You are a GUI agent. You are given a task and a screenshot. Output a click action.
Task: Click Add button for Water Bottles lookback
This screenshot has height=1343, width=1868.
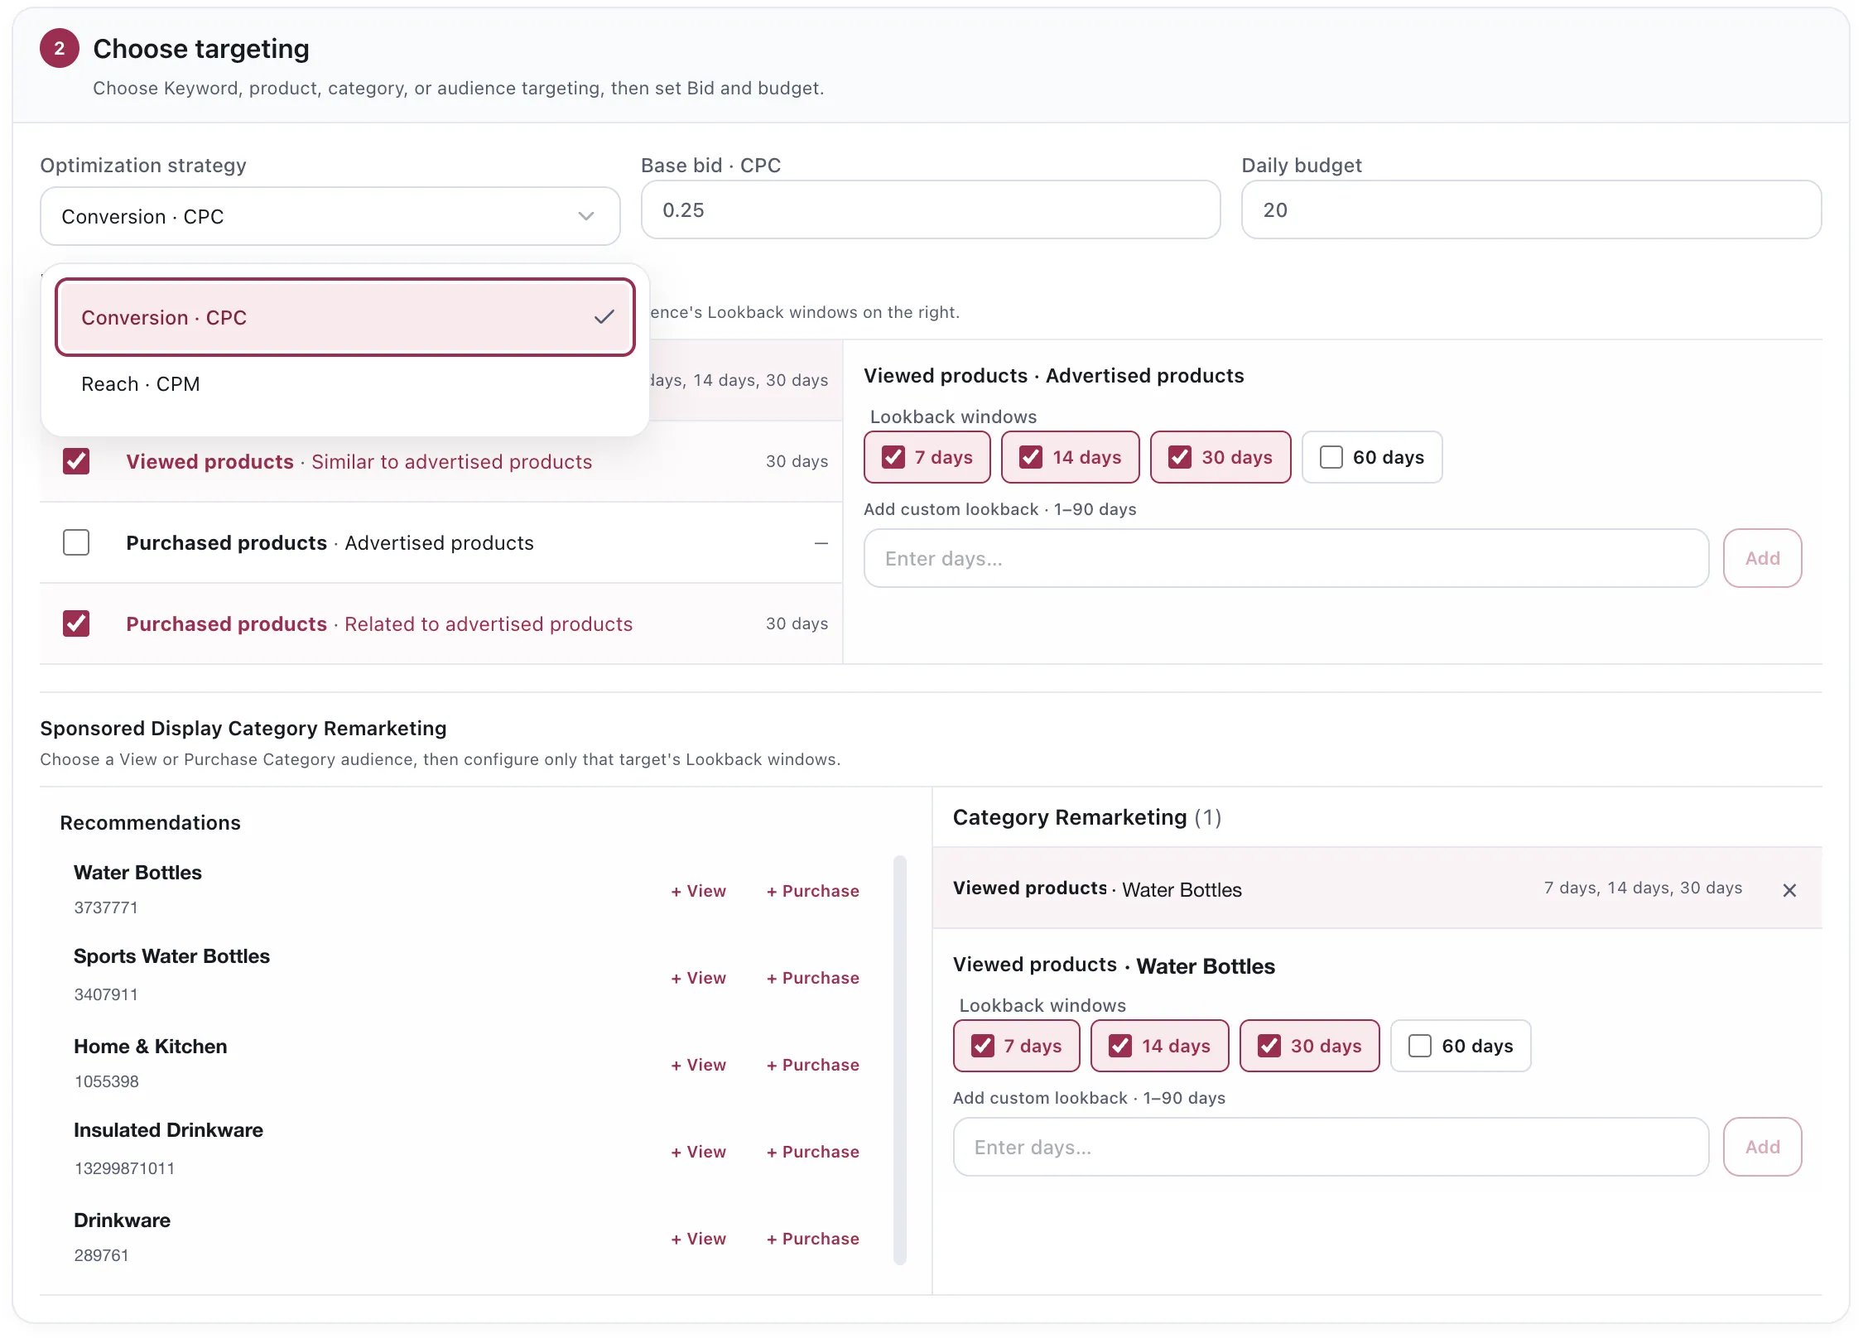click(1763, 1148)
